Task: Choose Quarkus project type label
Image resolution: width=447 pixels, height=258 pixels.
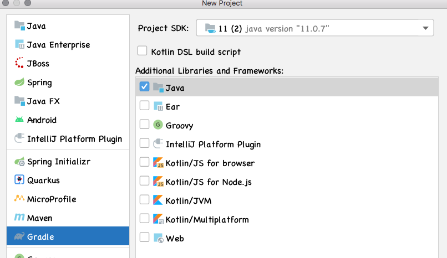Action: point(43,180)
